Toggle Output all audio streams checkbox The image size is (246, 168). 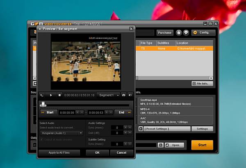[41, 139]
